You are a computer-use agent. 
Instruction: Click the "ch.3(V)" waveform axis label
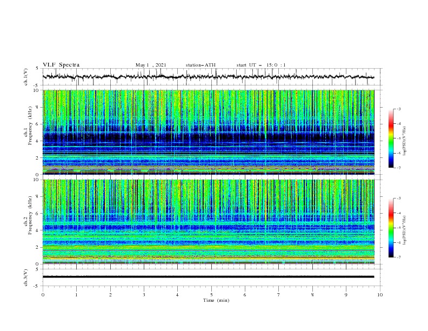point(26,277)
